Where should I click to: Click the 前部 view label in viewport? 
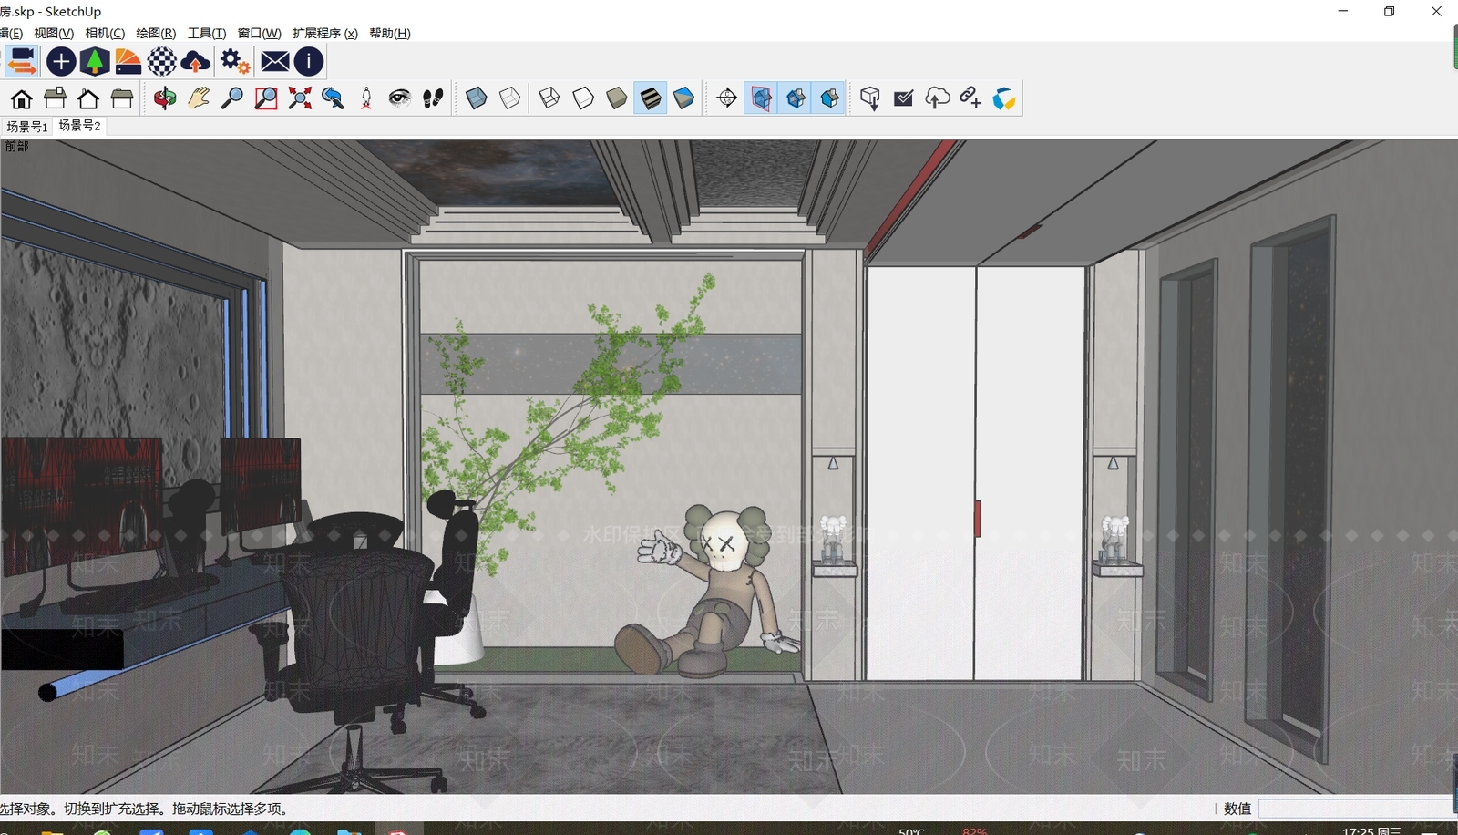pyautogui.click(x=16, y=147)
